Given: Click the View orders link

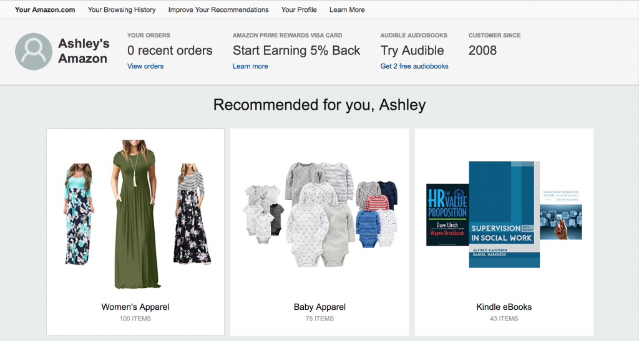Looking at the screenshot, I should pyautogui.click(x=145, y=66).
